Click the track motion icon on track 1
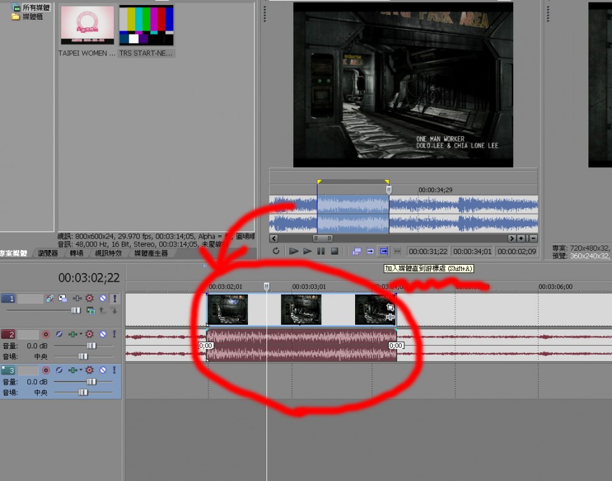The width and height of the screenshot is (612, 481). coord(62,299)
